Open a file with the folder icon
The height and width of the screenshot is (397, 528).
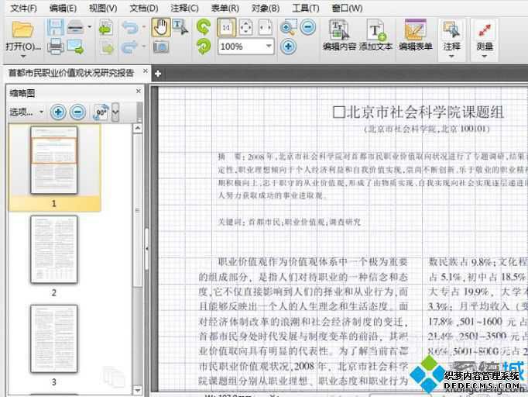pos(22,29)
